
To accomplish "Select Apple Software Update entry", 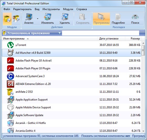I will tap(29, 115).
